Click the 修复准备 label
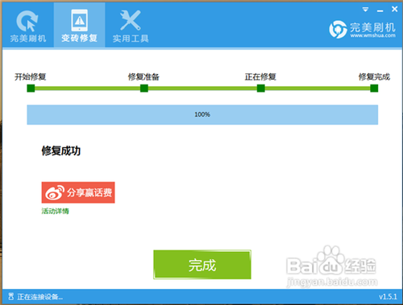Screen dimensions: 403x305 point(143,77)
